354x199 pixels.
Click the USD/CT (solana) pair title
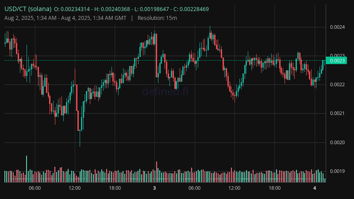coord(28,9)
